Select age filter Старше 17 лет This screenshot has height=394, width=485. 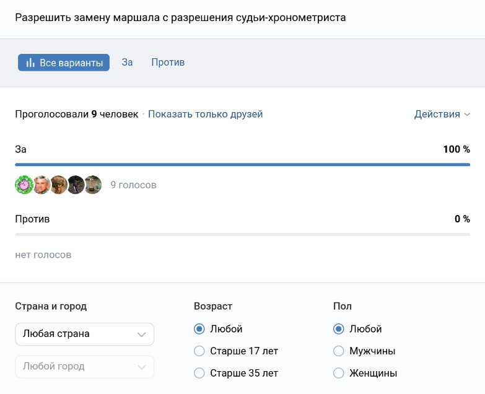(199, 351)
